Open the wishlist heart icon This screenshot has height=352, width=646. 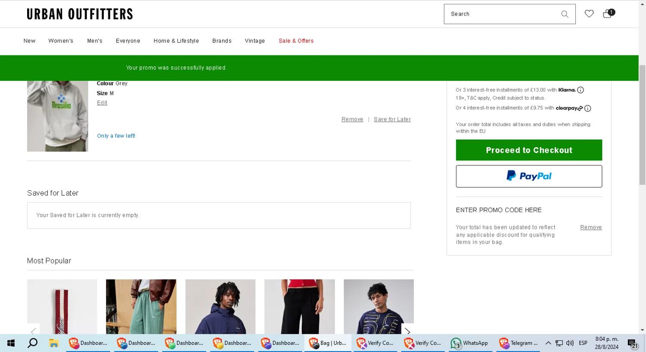[589, 14]
